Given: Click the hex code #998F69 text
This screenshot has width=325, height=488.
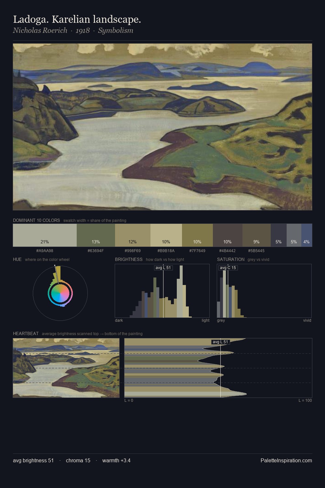Looking at the screenshot, I should pyautogui.click(x=133, y=251).
